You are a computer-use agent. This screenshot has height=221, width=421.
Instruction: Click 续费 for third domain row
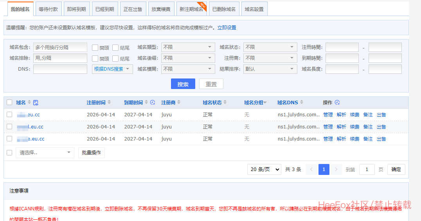click(x=355, y=139)
